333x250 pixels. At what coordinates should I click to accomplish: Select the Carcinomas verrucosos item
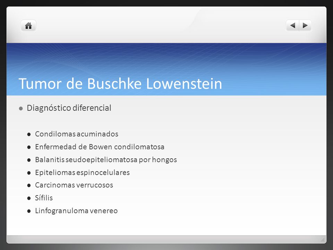point(74,185)
